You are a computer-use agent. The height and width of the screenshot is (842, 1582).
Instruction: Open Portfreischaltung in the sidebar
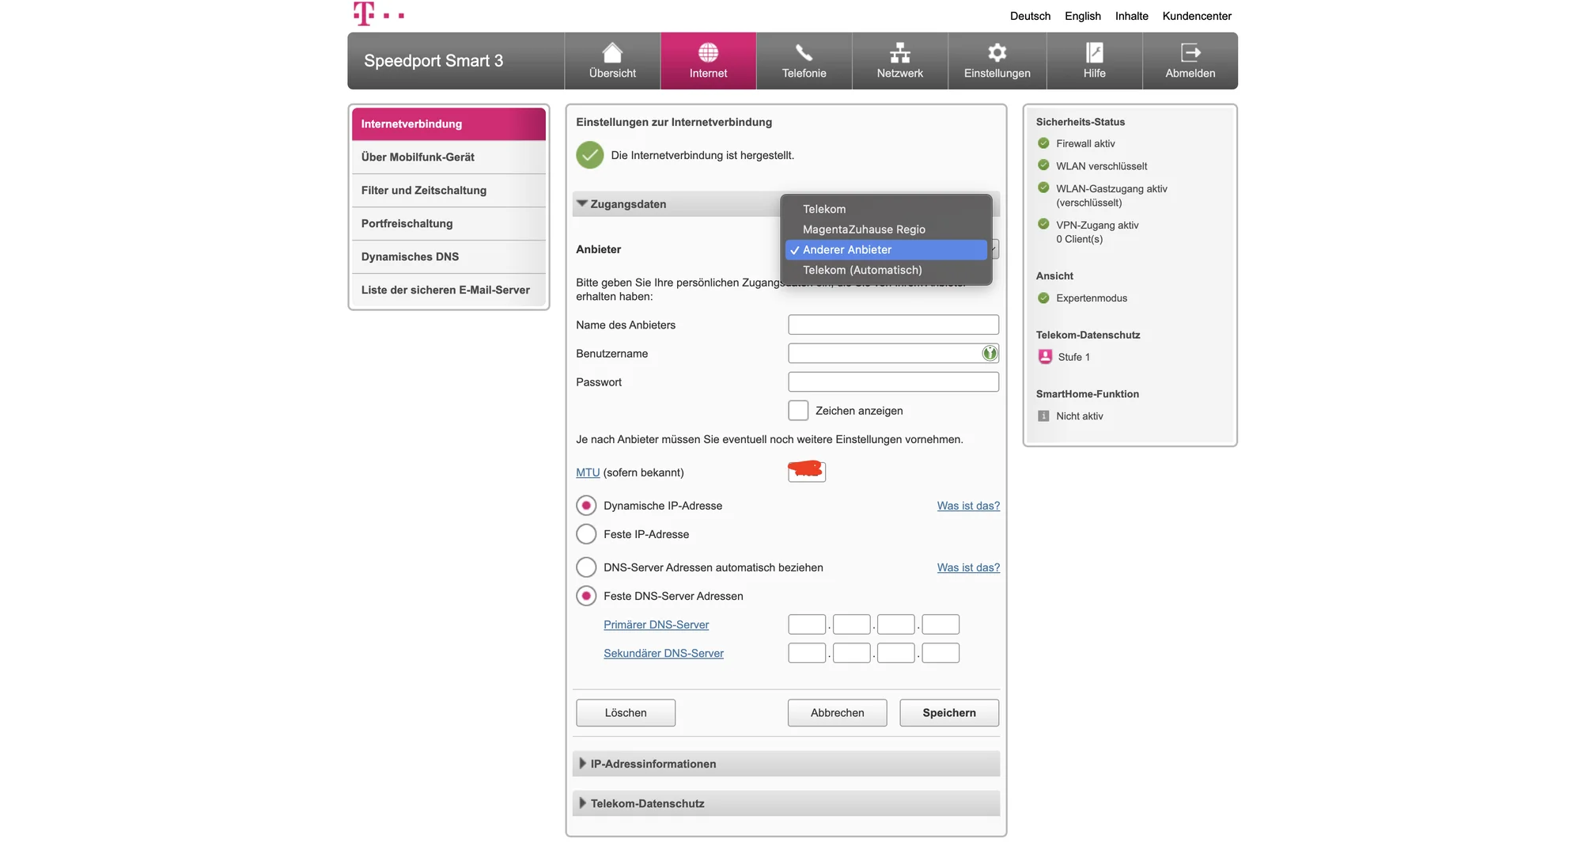click(448, 224)
